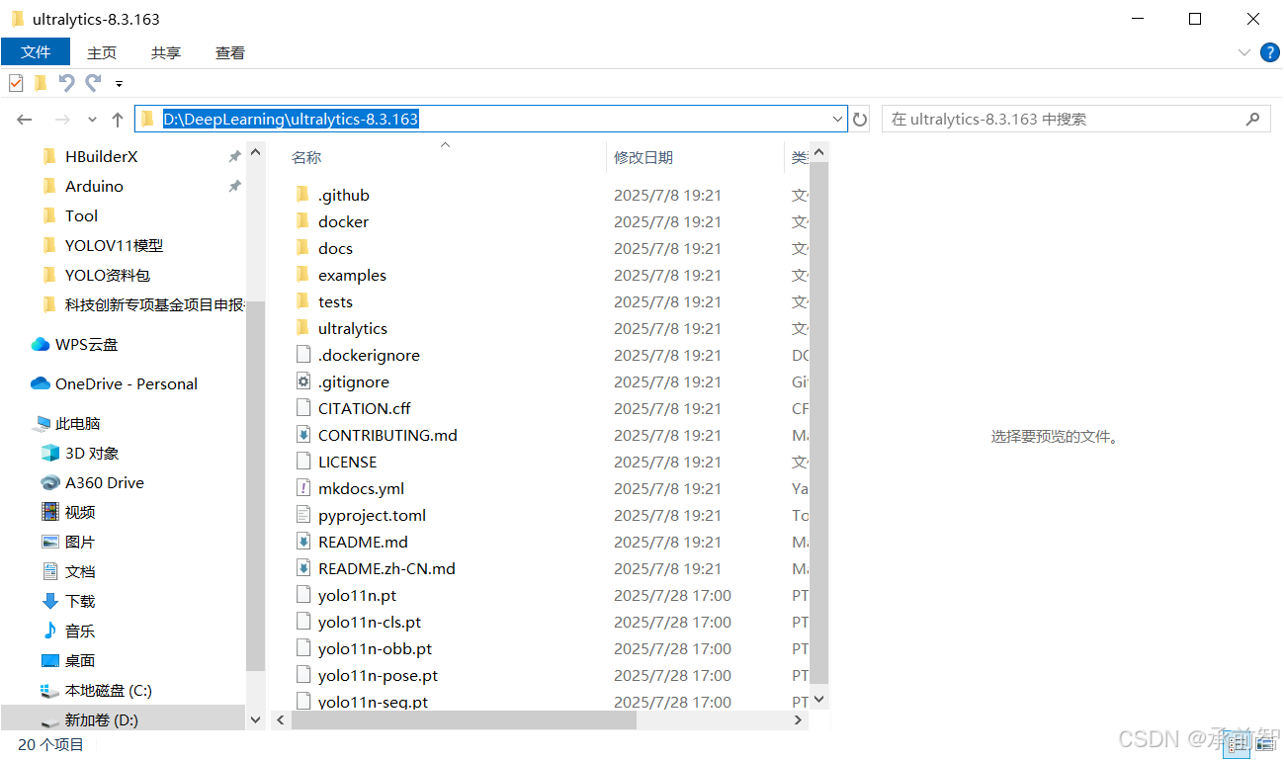Click the file list horizontal scrollbar right arrow
Screen dimensions: 1284x760
click(x=799, y=720)
